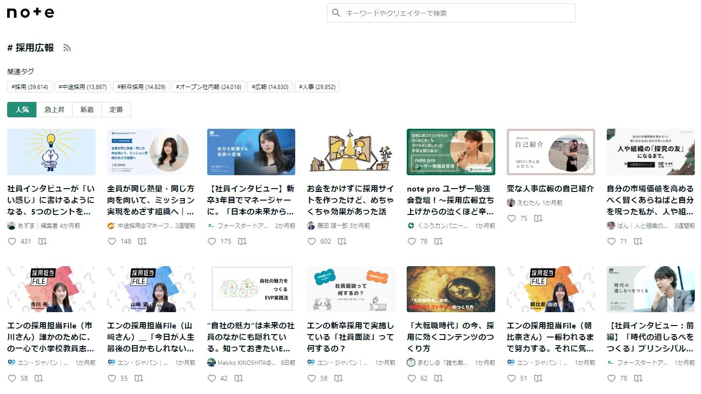The image size is (701, 394).
Task: Open article 自分の市場価値を高めるべく賢くあらねば
Action: click(x=651, y=200)
